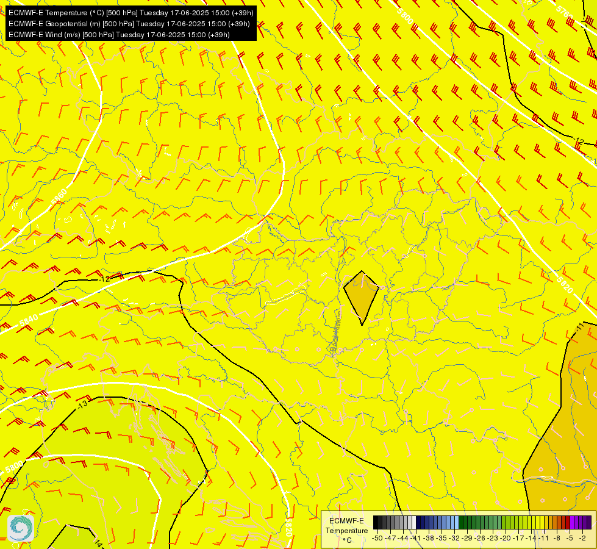Select the -41 tick value in legend
Image resolution: width=597 pixels, height=549 pixels.
click(416, 538)
